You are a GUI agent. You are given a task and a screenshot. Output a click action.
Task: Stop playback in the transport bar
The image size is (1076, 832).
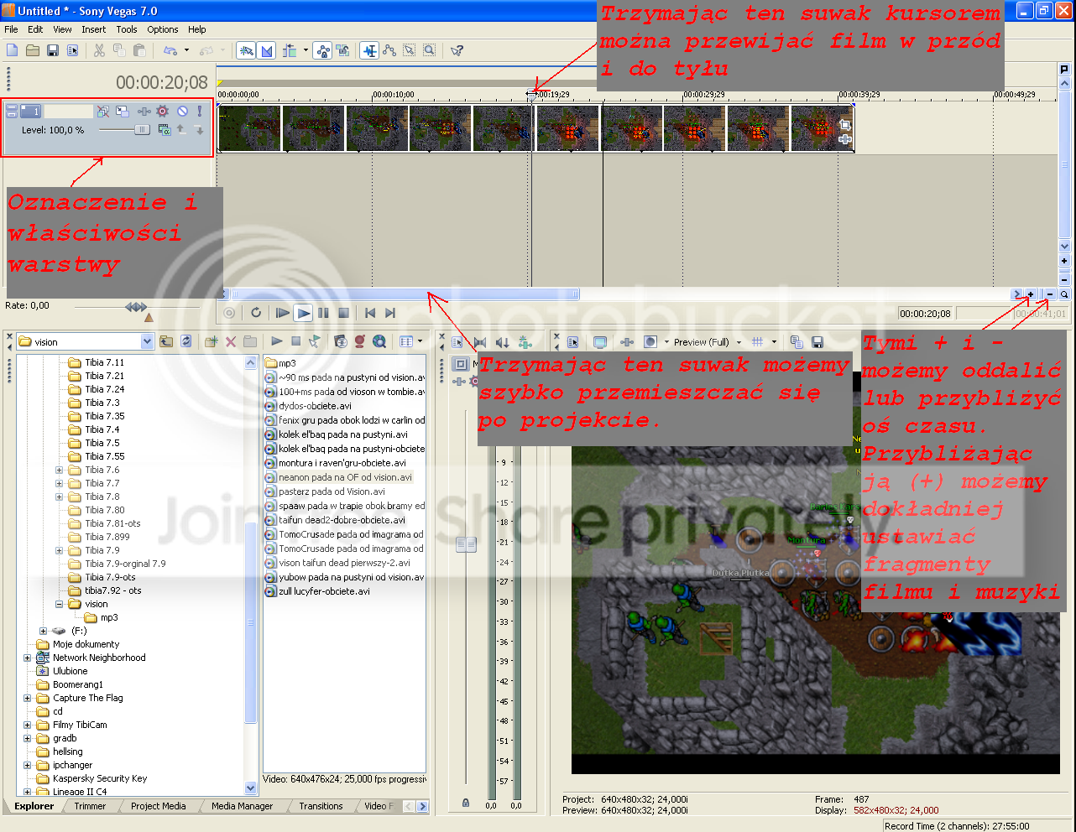coord(343,313)
